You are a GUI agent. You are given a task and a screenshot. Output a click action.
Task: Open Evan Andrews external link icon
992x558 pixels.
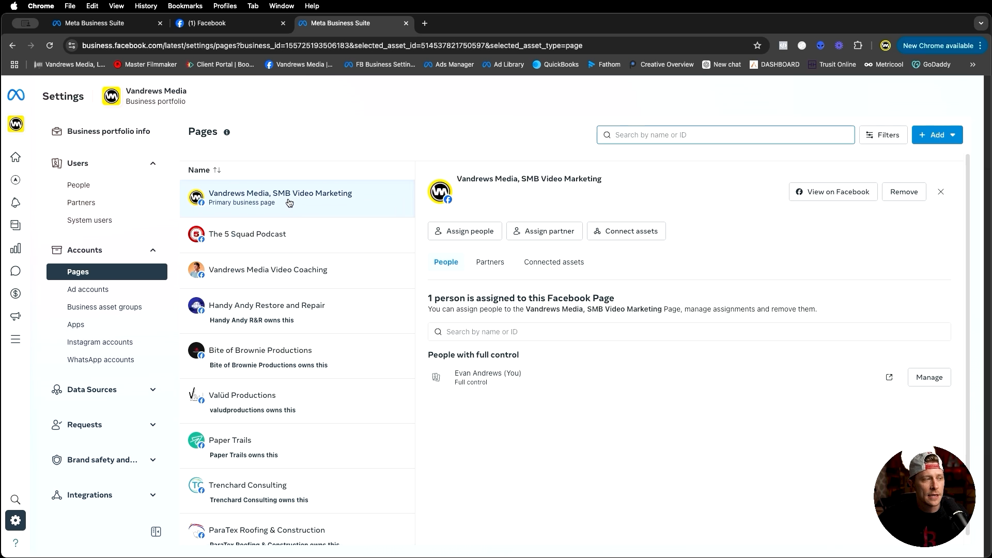click(889, 377)
